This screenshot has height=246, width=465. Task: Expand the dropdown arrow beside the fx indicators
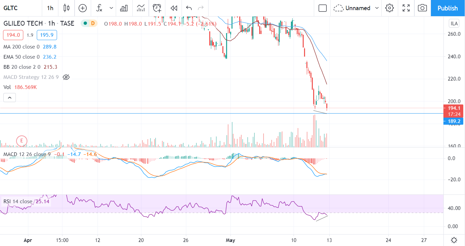click(111, 8)
